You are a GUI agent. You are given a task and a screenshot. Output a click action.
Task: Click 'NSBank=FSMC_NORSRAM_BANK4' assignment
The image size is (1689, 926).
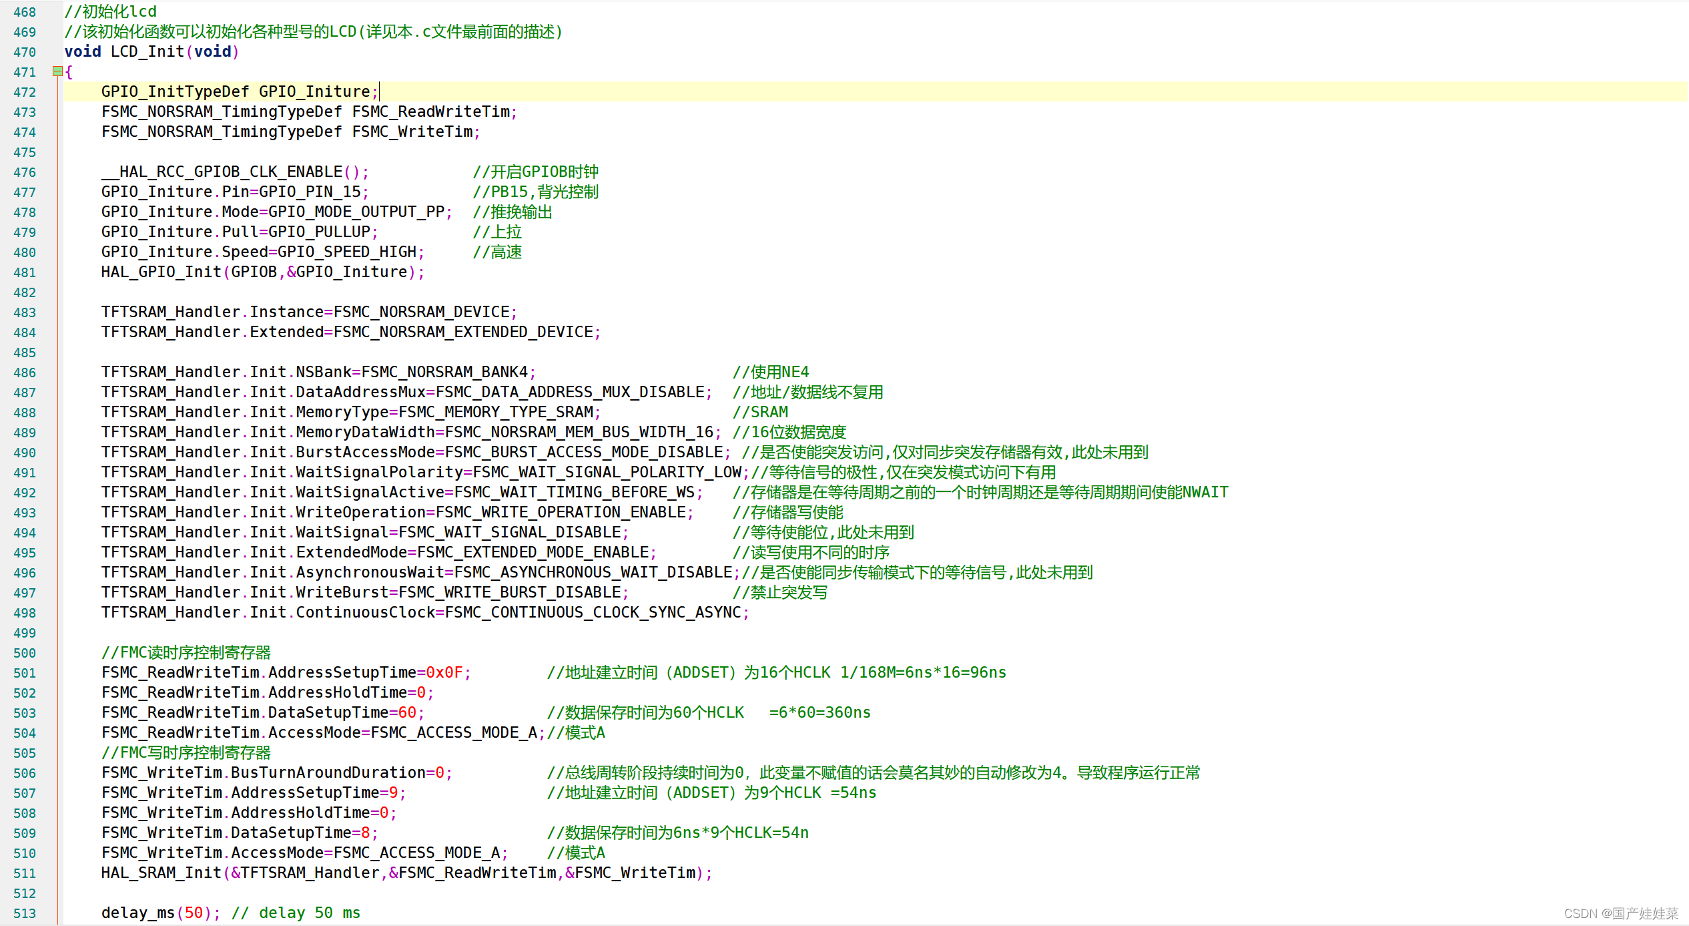(412, 372)
